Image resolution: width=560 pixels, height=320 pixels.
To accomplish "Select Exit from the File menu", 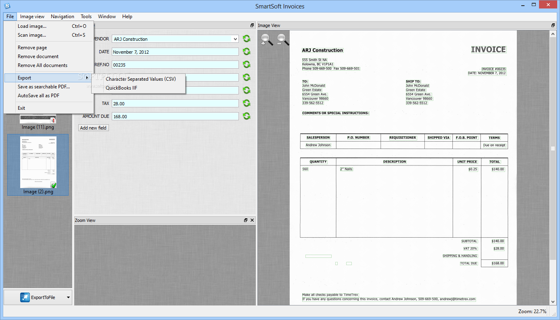I will tap(49, 108).
